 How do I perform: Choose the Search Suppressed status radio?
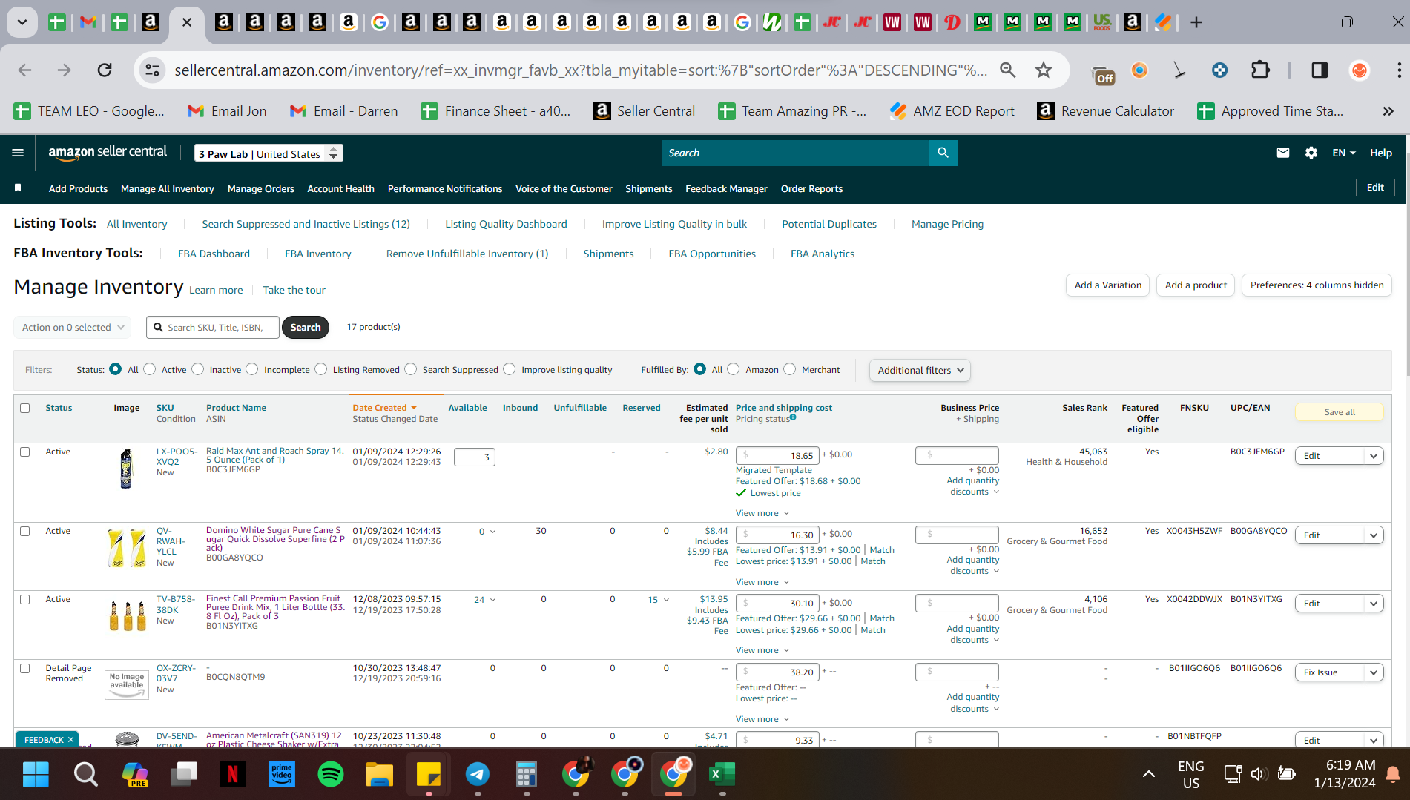pos(411,369)
